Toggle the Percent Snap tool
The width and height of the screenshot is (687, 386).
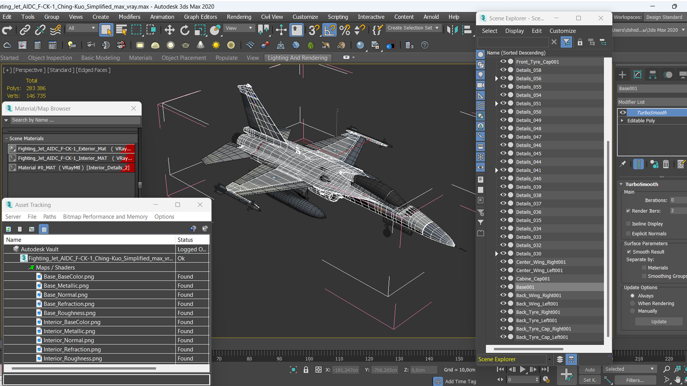345,30
